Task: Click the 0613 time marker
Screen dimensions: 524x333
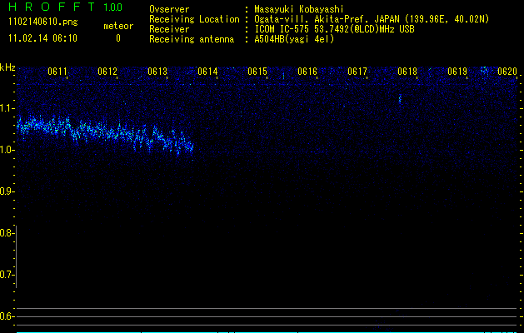Action: point(157,72)
